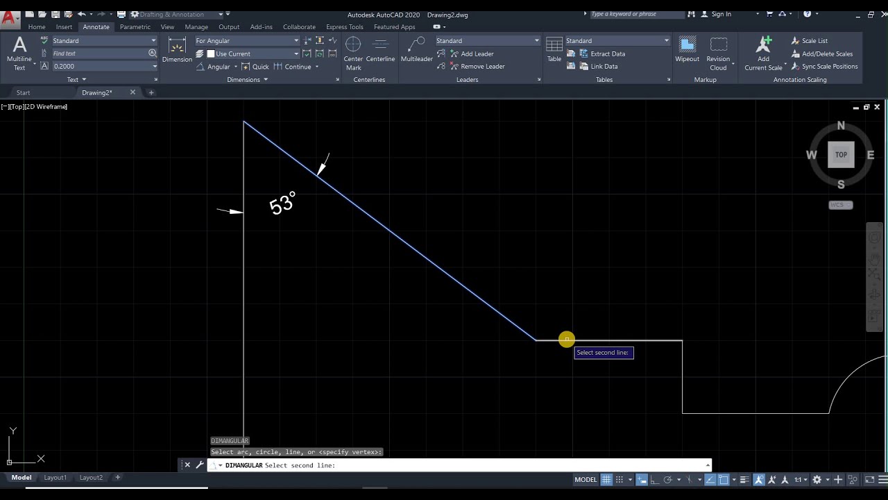Viewport: 888px width, 500px height.
Task: Click the TOP face of the ViewCube
Action: point(841,155)
